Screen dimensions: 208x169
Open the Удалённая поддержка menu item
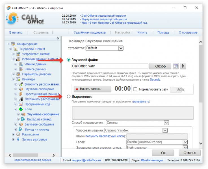tap(90, 32)
